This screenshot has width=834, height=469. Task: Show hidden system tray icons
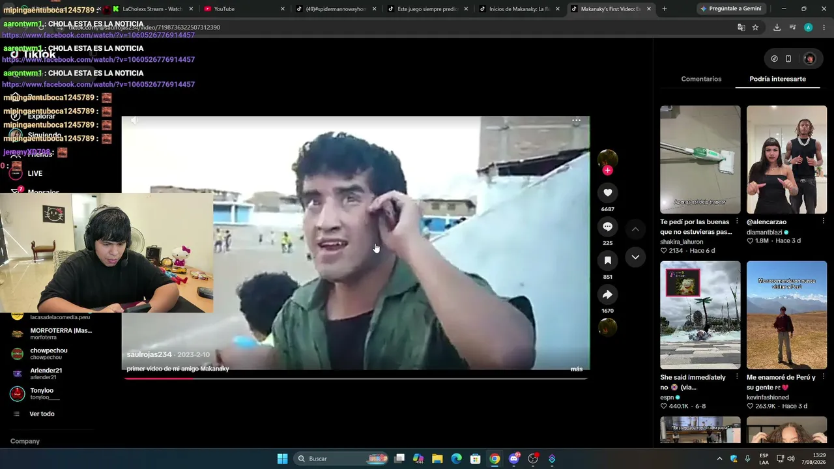coord(719,459)
